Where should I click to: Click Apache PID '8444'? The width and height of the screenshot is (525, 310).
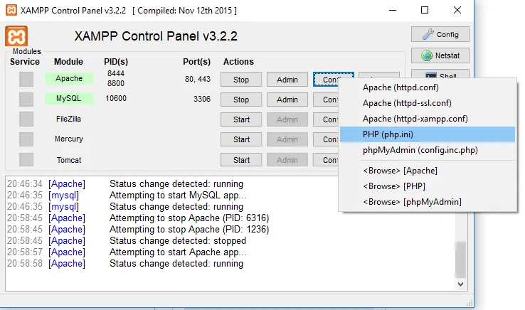(116, 73)
